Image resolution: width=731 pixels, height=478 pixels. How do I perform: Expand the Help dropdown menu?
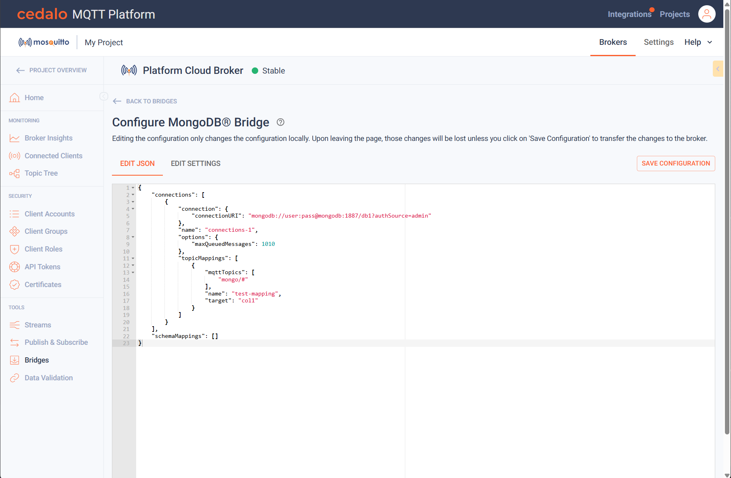698,42
